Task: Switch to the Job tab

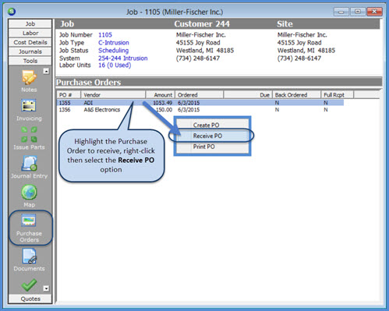Action: [30, 23]
